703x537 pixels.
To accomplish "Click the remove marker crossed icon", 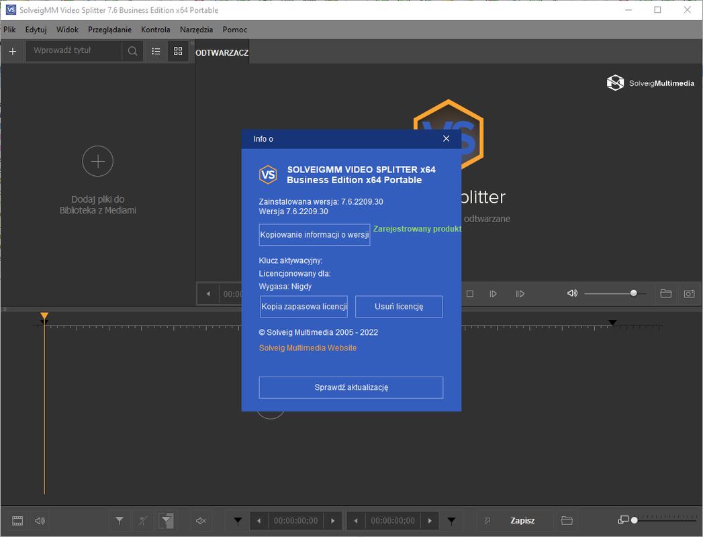I will 143,520.
